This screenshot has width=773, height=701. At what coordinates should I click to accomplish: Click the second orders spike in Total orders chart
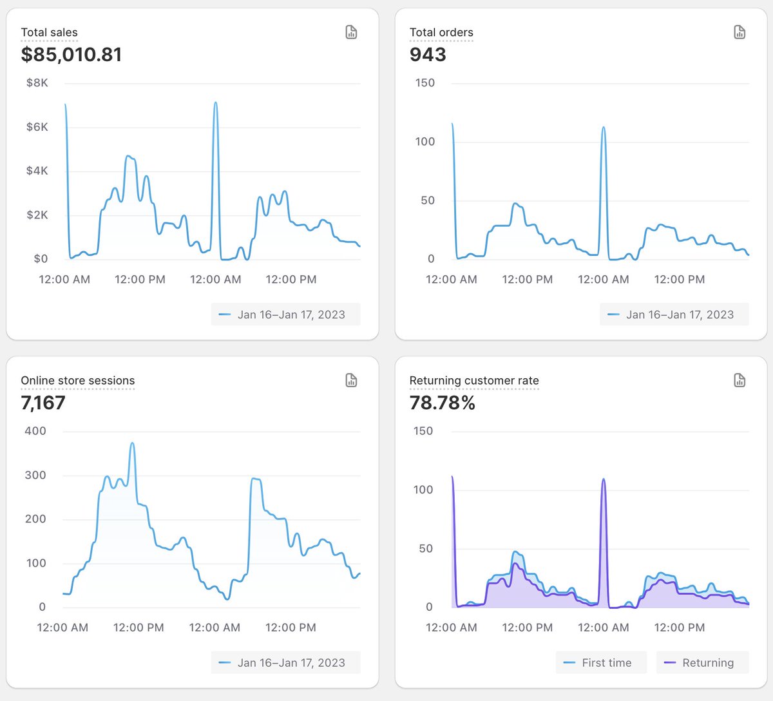[604, 127]
